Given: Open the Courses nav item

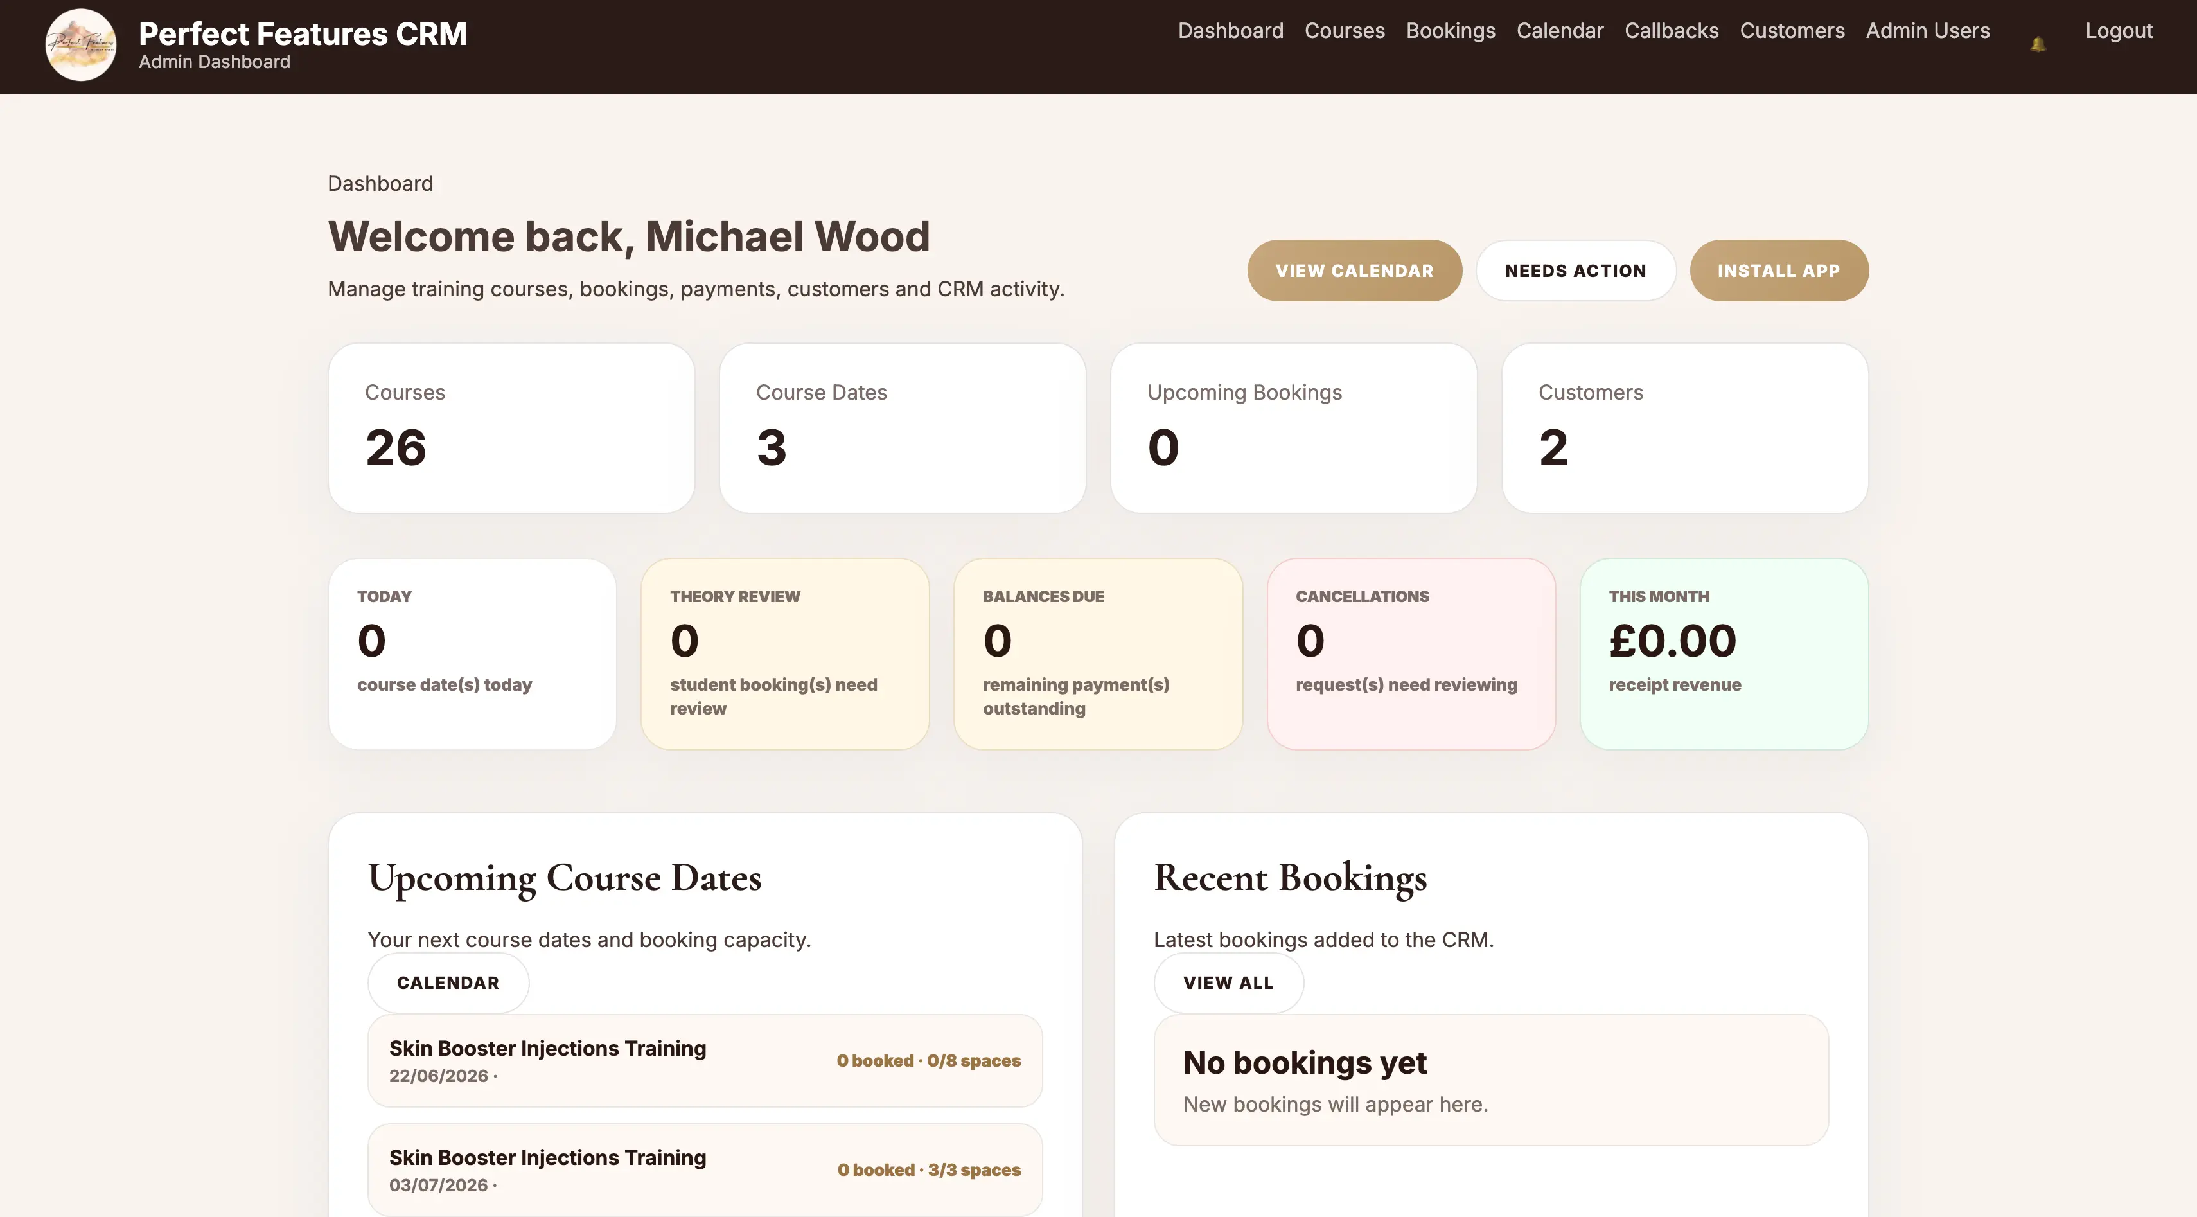Looking at the screenshot, I should [x=1344, y=31].
